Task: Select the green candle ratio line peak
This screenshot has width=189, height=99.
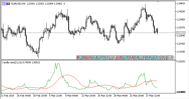Action: (58, 63)
